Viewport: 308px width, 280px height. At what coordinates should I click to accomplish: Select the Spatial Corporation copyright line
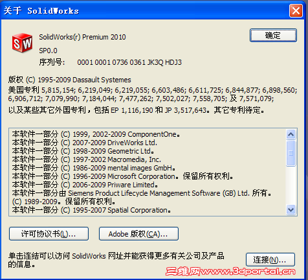[x=91, y=210]
